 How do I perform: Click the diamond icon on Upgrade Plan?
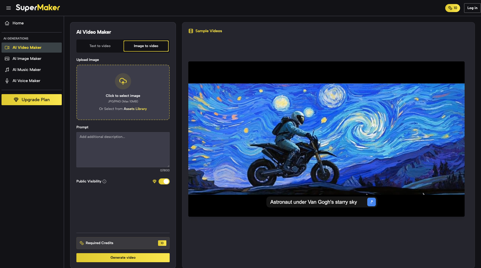tap(16, 100)
